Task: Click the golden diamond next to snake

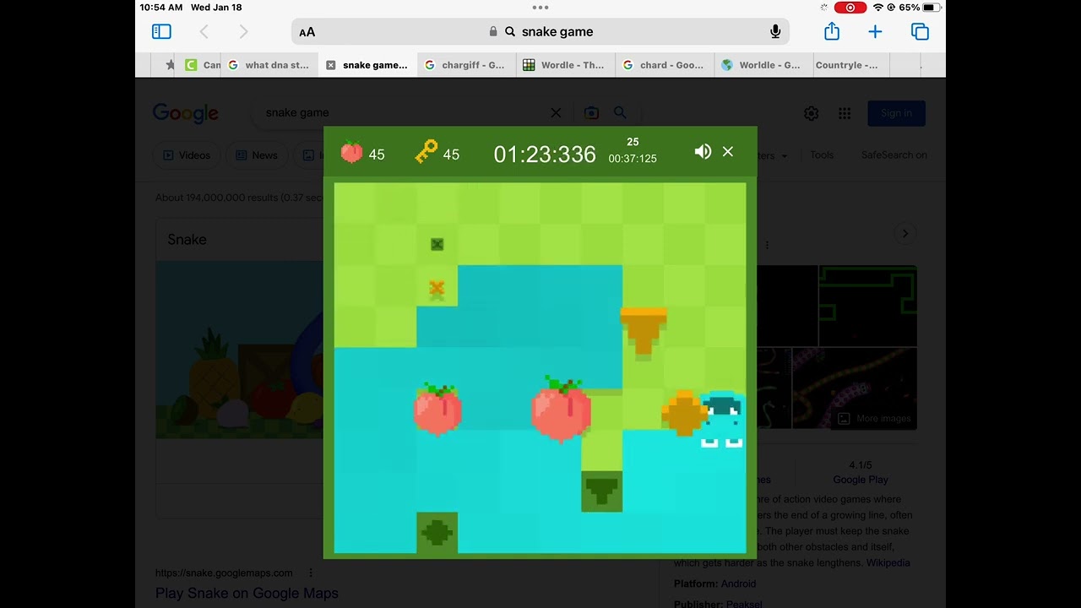Action: pos(683,413)
